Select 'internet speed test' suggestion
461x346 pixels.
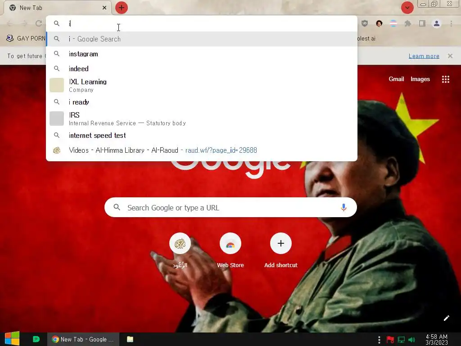(202, 135)
